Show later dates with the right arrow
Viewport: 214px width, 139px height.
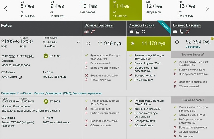pyautogui.click(x=207, y=9)
